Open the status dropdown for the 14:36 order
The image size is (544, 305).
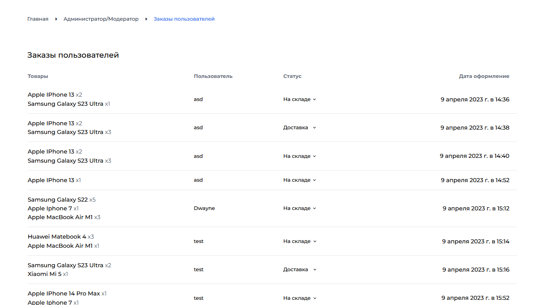coord(299,99)
